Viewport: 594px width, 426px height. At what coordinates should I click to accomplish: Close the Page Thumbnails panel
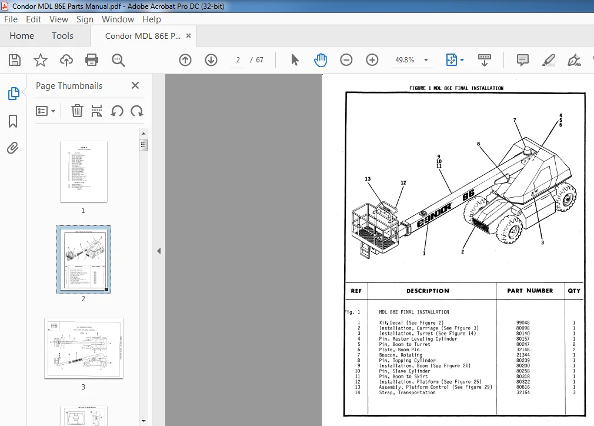[135, 86]
